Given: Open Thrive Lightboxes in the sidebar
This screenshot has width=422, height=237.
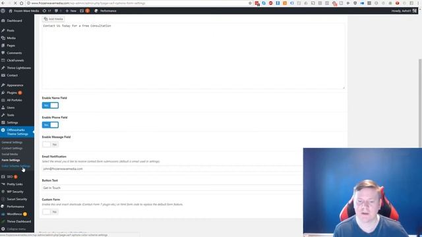Looking at the screenshot, I should click(x=18, y=68).
